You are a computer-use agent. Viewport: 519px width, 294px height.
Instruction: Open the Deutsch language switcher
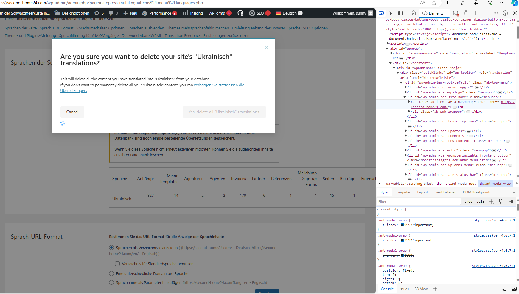(x=289, y=13)
